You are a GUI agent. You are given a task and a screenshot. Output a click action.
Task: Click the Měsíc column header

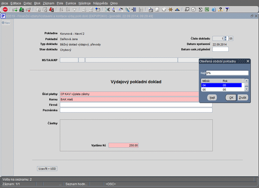tap(211, 81)
